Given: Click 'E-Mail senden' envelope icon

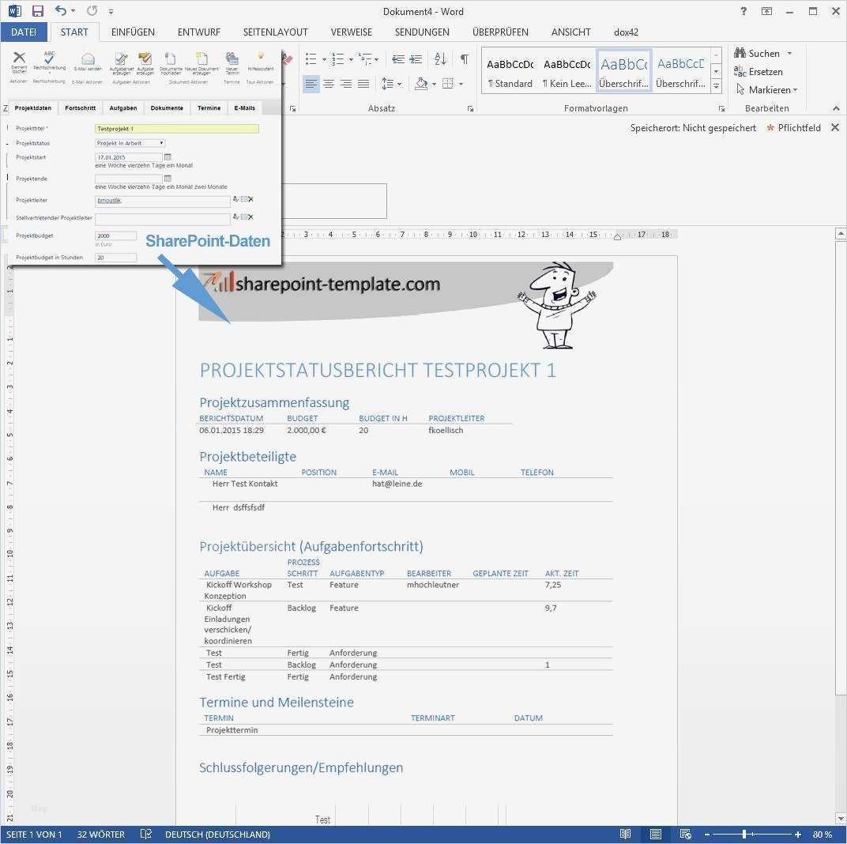Looking at the screenshot, I should pos(88,60).
